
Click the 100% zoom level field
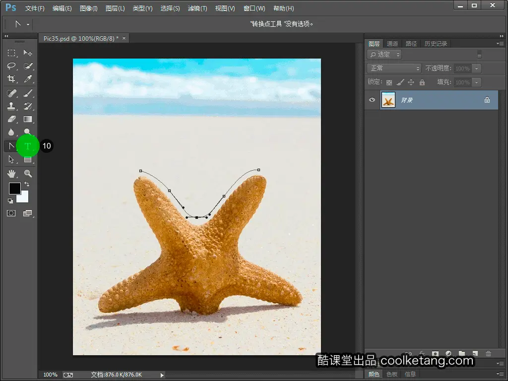tap(50, 375)
